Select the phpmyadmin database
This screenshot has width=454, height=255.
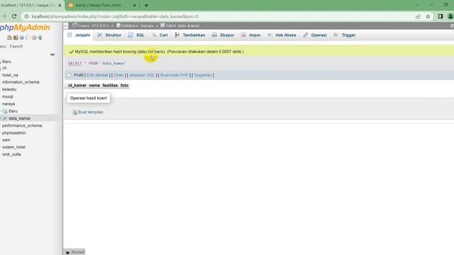point(14,133)
